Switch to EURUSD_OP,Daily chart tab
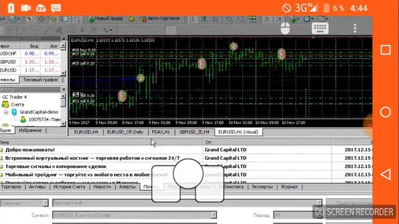This screenshot has width=399, height=224. click(125, 132)
